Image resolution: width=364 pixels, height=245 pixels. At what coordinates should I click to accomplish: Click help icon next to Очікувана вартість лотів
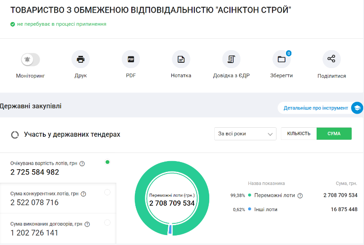coord(82,164)
